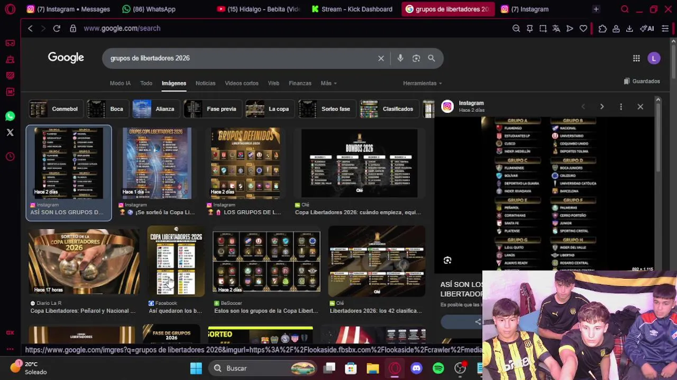
Task: Click the address bar www.google.com/search
Action: tap(122, 28)
